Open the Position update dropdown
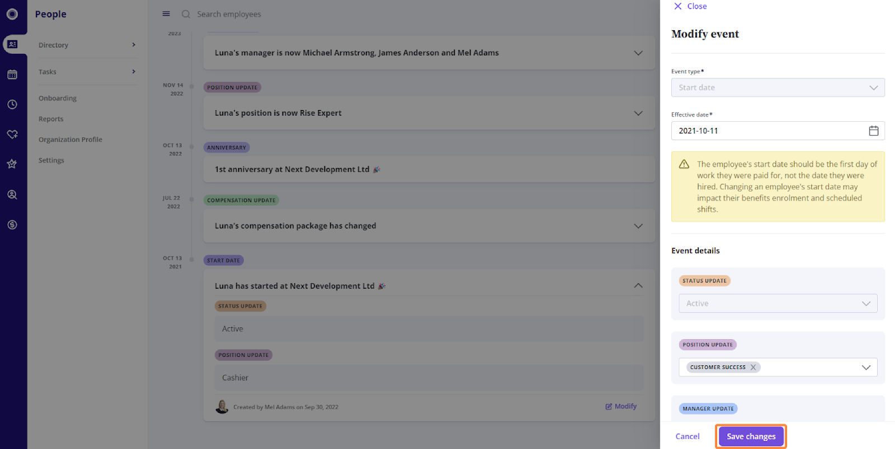The height and width of the screenshot is (449, 895). tap(865, 367)
